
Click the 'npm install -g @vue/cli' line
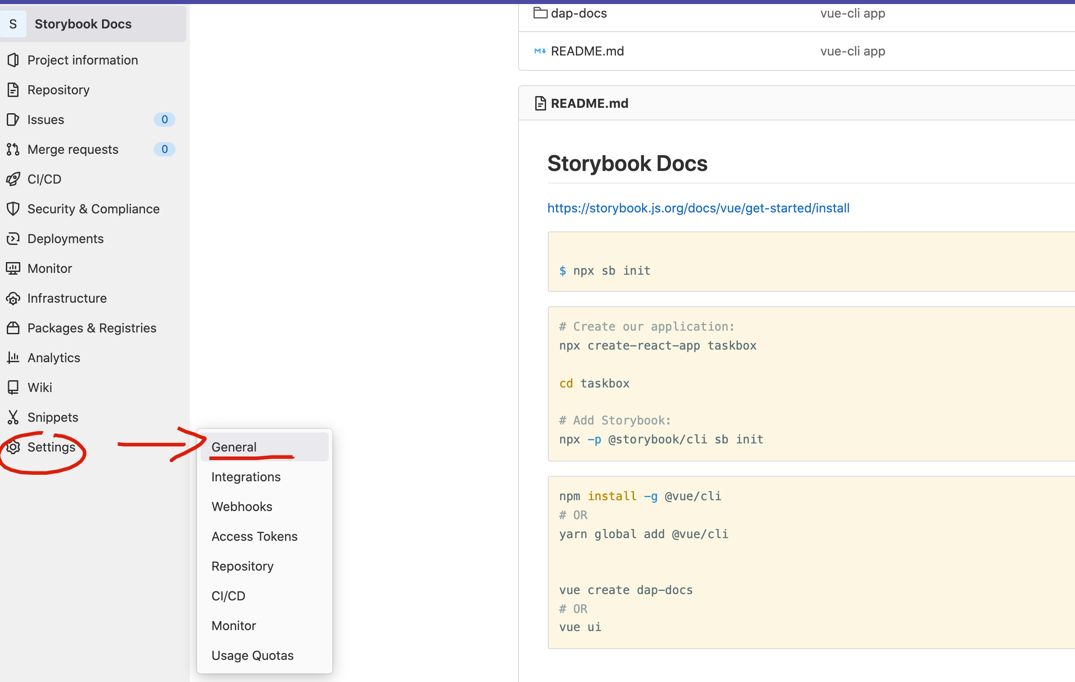pos(640,496)
